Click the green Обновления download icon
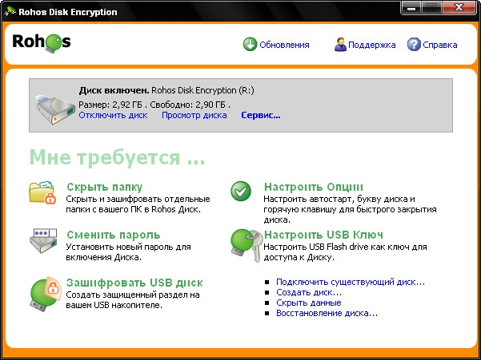The image size is (481, 360). [x=250, y=45]
